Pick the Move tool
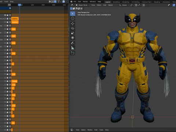Viewport: 176px width, 132px height. coord(73,23)
